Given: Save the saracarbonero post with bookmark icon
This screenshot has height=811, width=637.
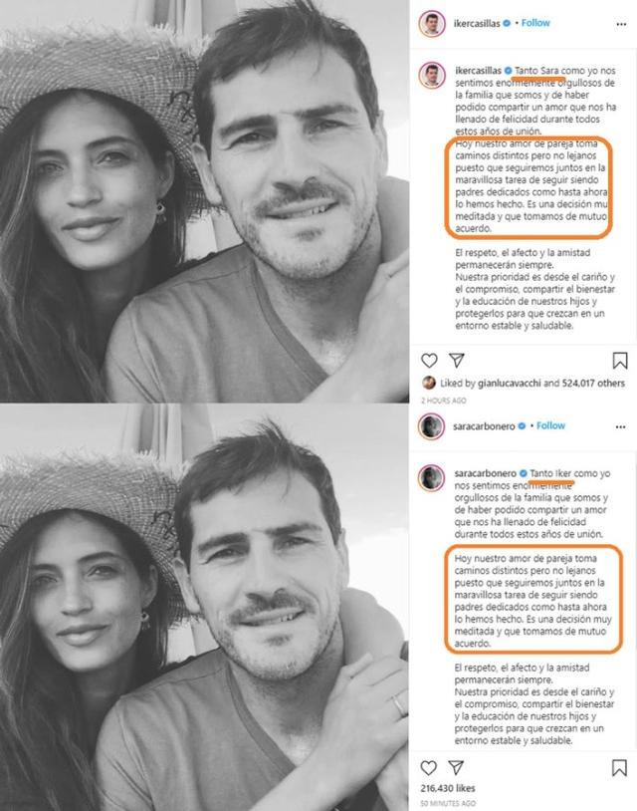Looking at the screenshot, I should (619, 767).
